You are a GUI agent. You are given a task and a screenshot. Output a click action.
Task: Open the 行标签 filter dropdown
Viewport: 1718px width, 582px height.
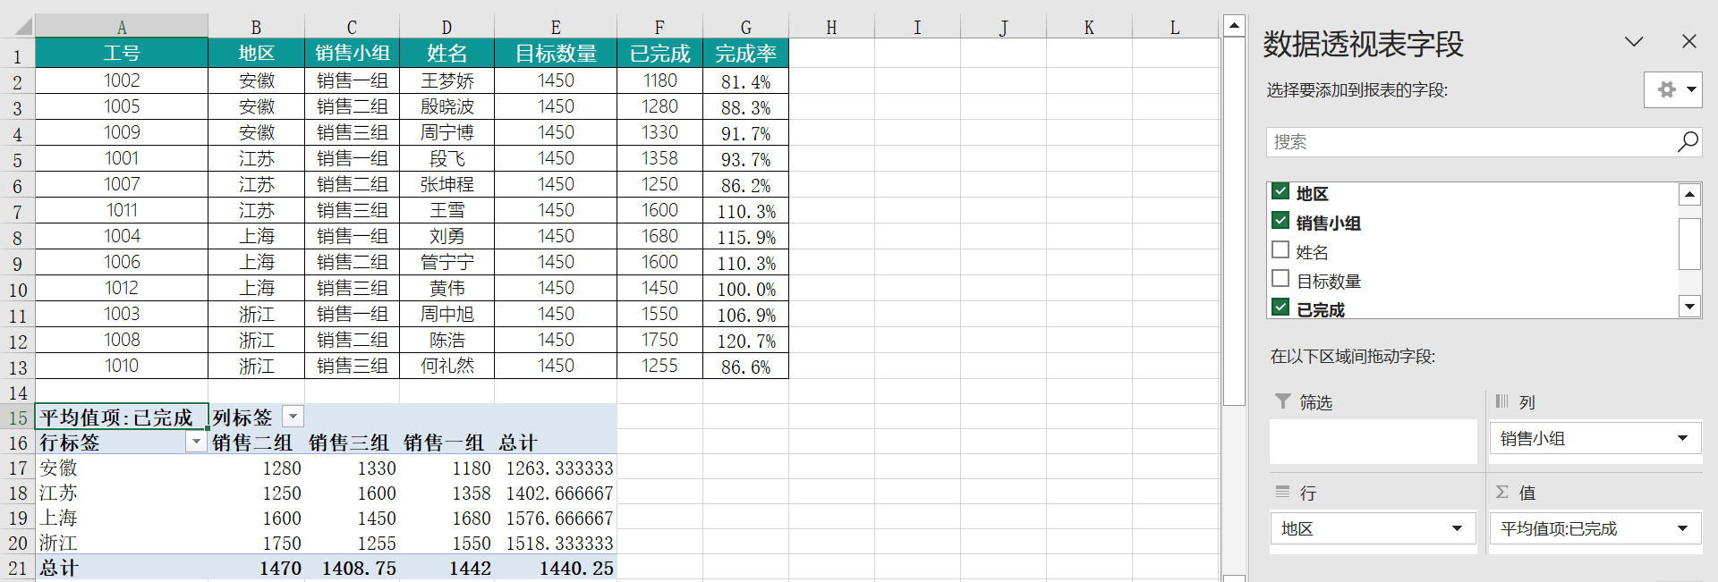pyautogui.click(x=196, y=442)
